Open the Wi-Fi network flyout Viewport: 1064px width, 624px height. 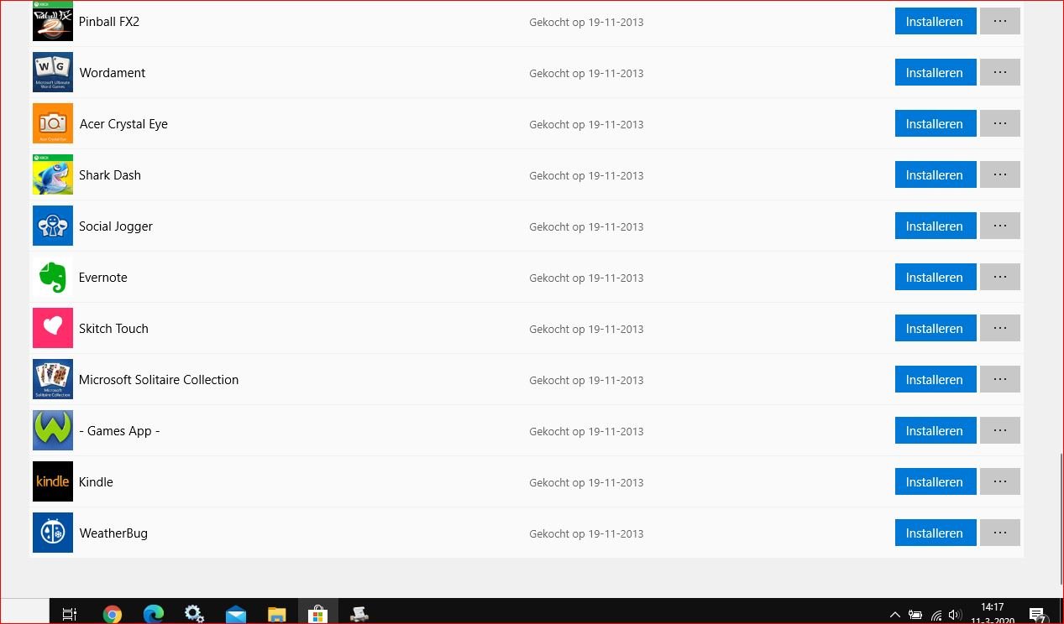936,615
